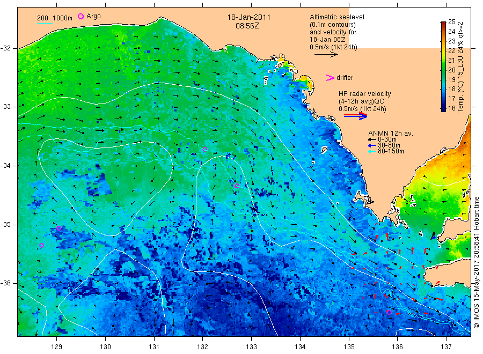Click the 'Argo' legend label
The image size is (483, 354).
93,16
